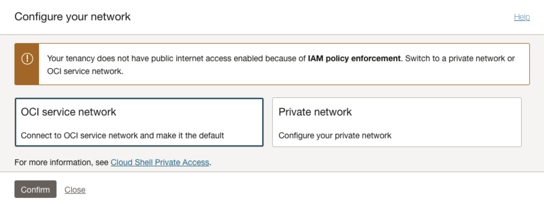Click the Private network heading

click(315, 112)
